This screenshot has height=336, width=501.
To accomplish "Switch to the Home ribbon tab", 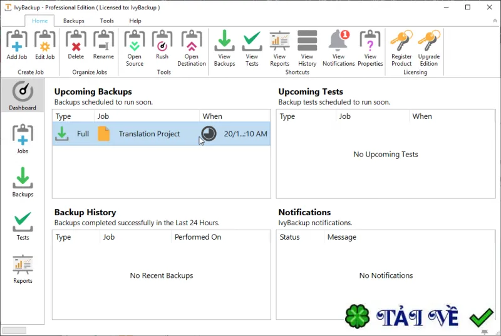I will [39, 21].
